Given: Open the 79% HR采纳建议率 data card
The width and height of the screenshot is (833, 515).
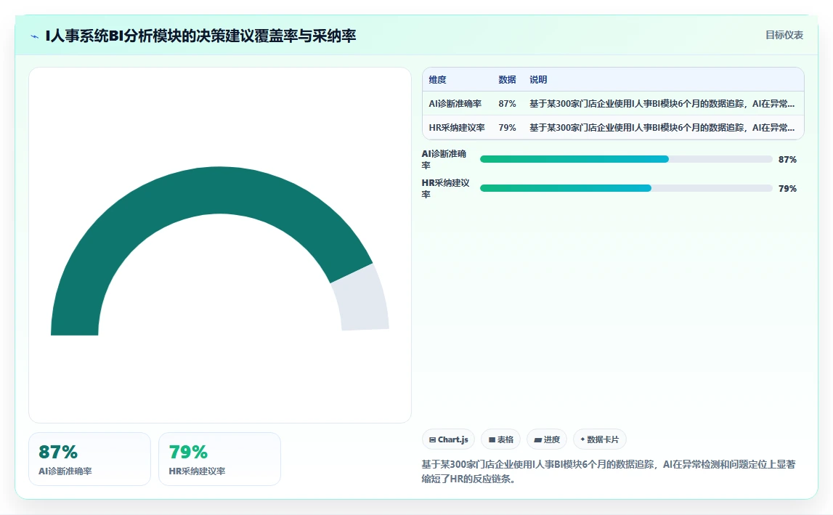Looking at the screenshot, I should [x=219, y=459].
